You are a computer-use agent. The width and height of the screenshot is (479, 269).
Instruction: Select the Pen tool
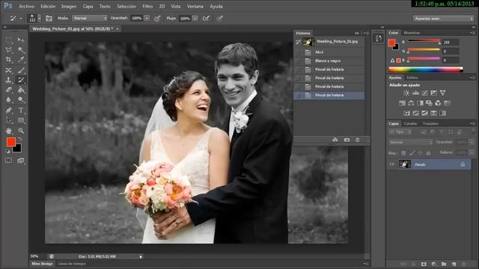[x=8, y=110]
